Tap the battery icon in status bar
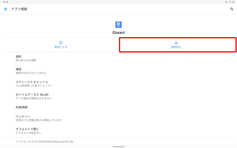 tap(233, 2)
